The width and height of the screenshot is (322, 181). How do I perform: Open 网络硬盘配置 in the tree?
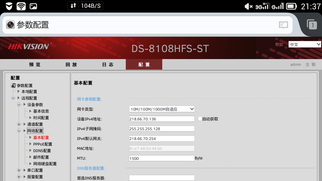45,164
